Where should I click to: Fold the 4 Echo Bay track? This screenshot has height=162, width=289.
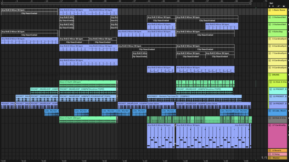(270, 32)
